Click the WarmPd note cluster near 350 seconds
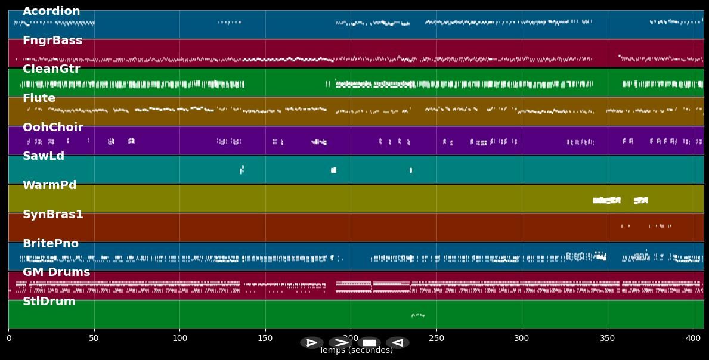Viewport: 709px width, 360px height. 606,200
